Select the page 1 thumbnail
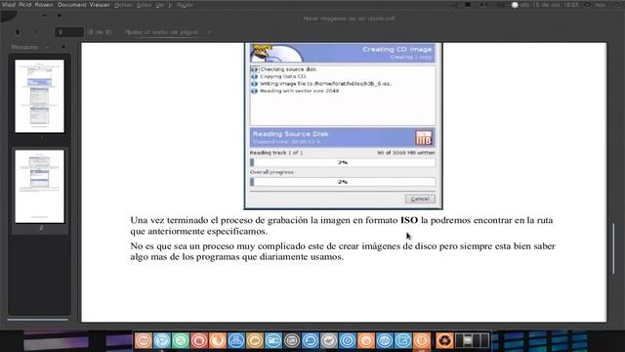 point(39,96)
